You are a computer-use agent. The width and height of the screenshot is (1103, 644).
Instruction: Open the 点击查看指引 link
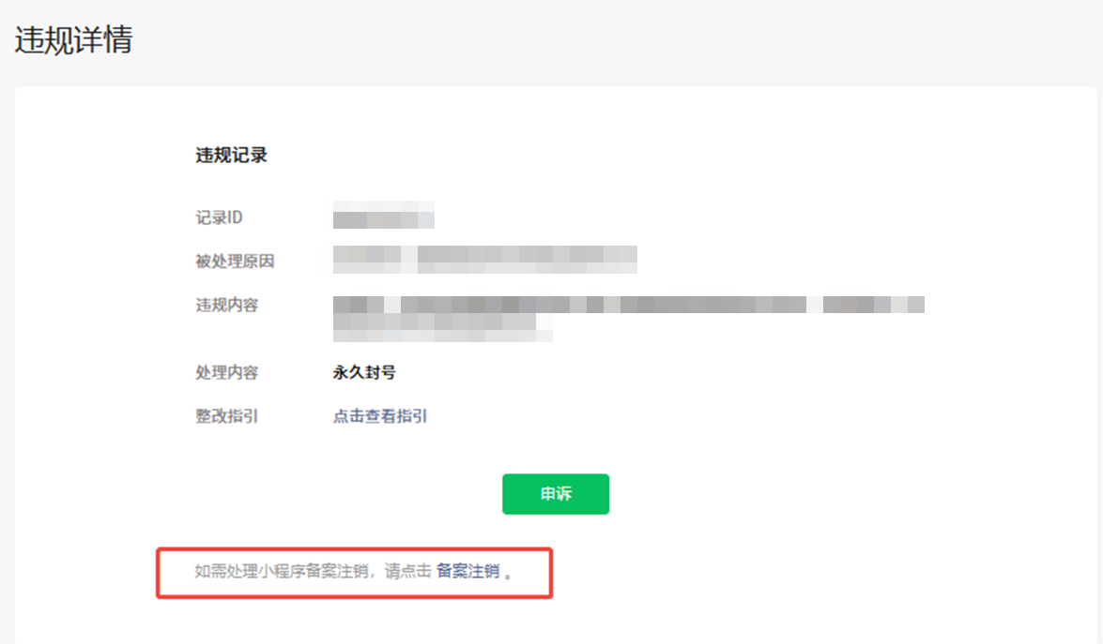(x=380, y=416)
